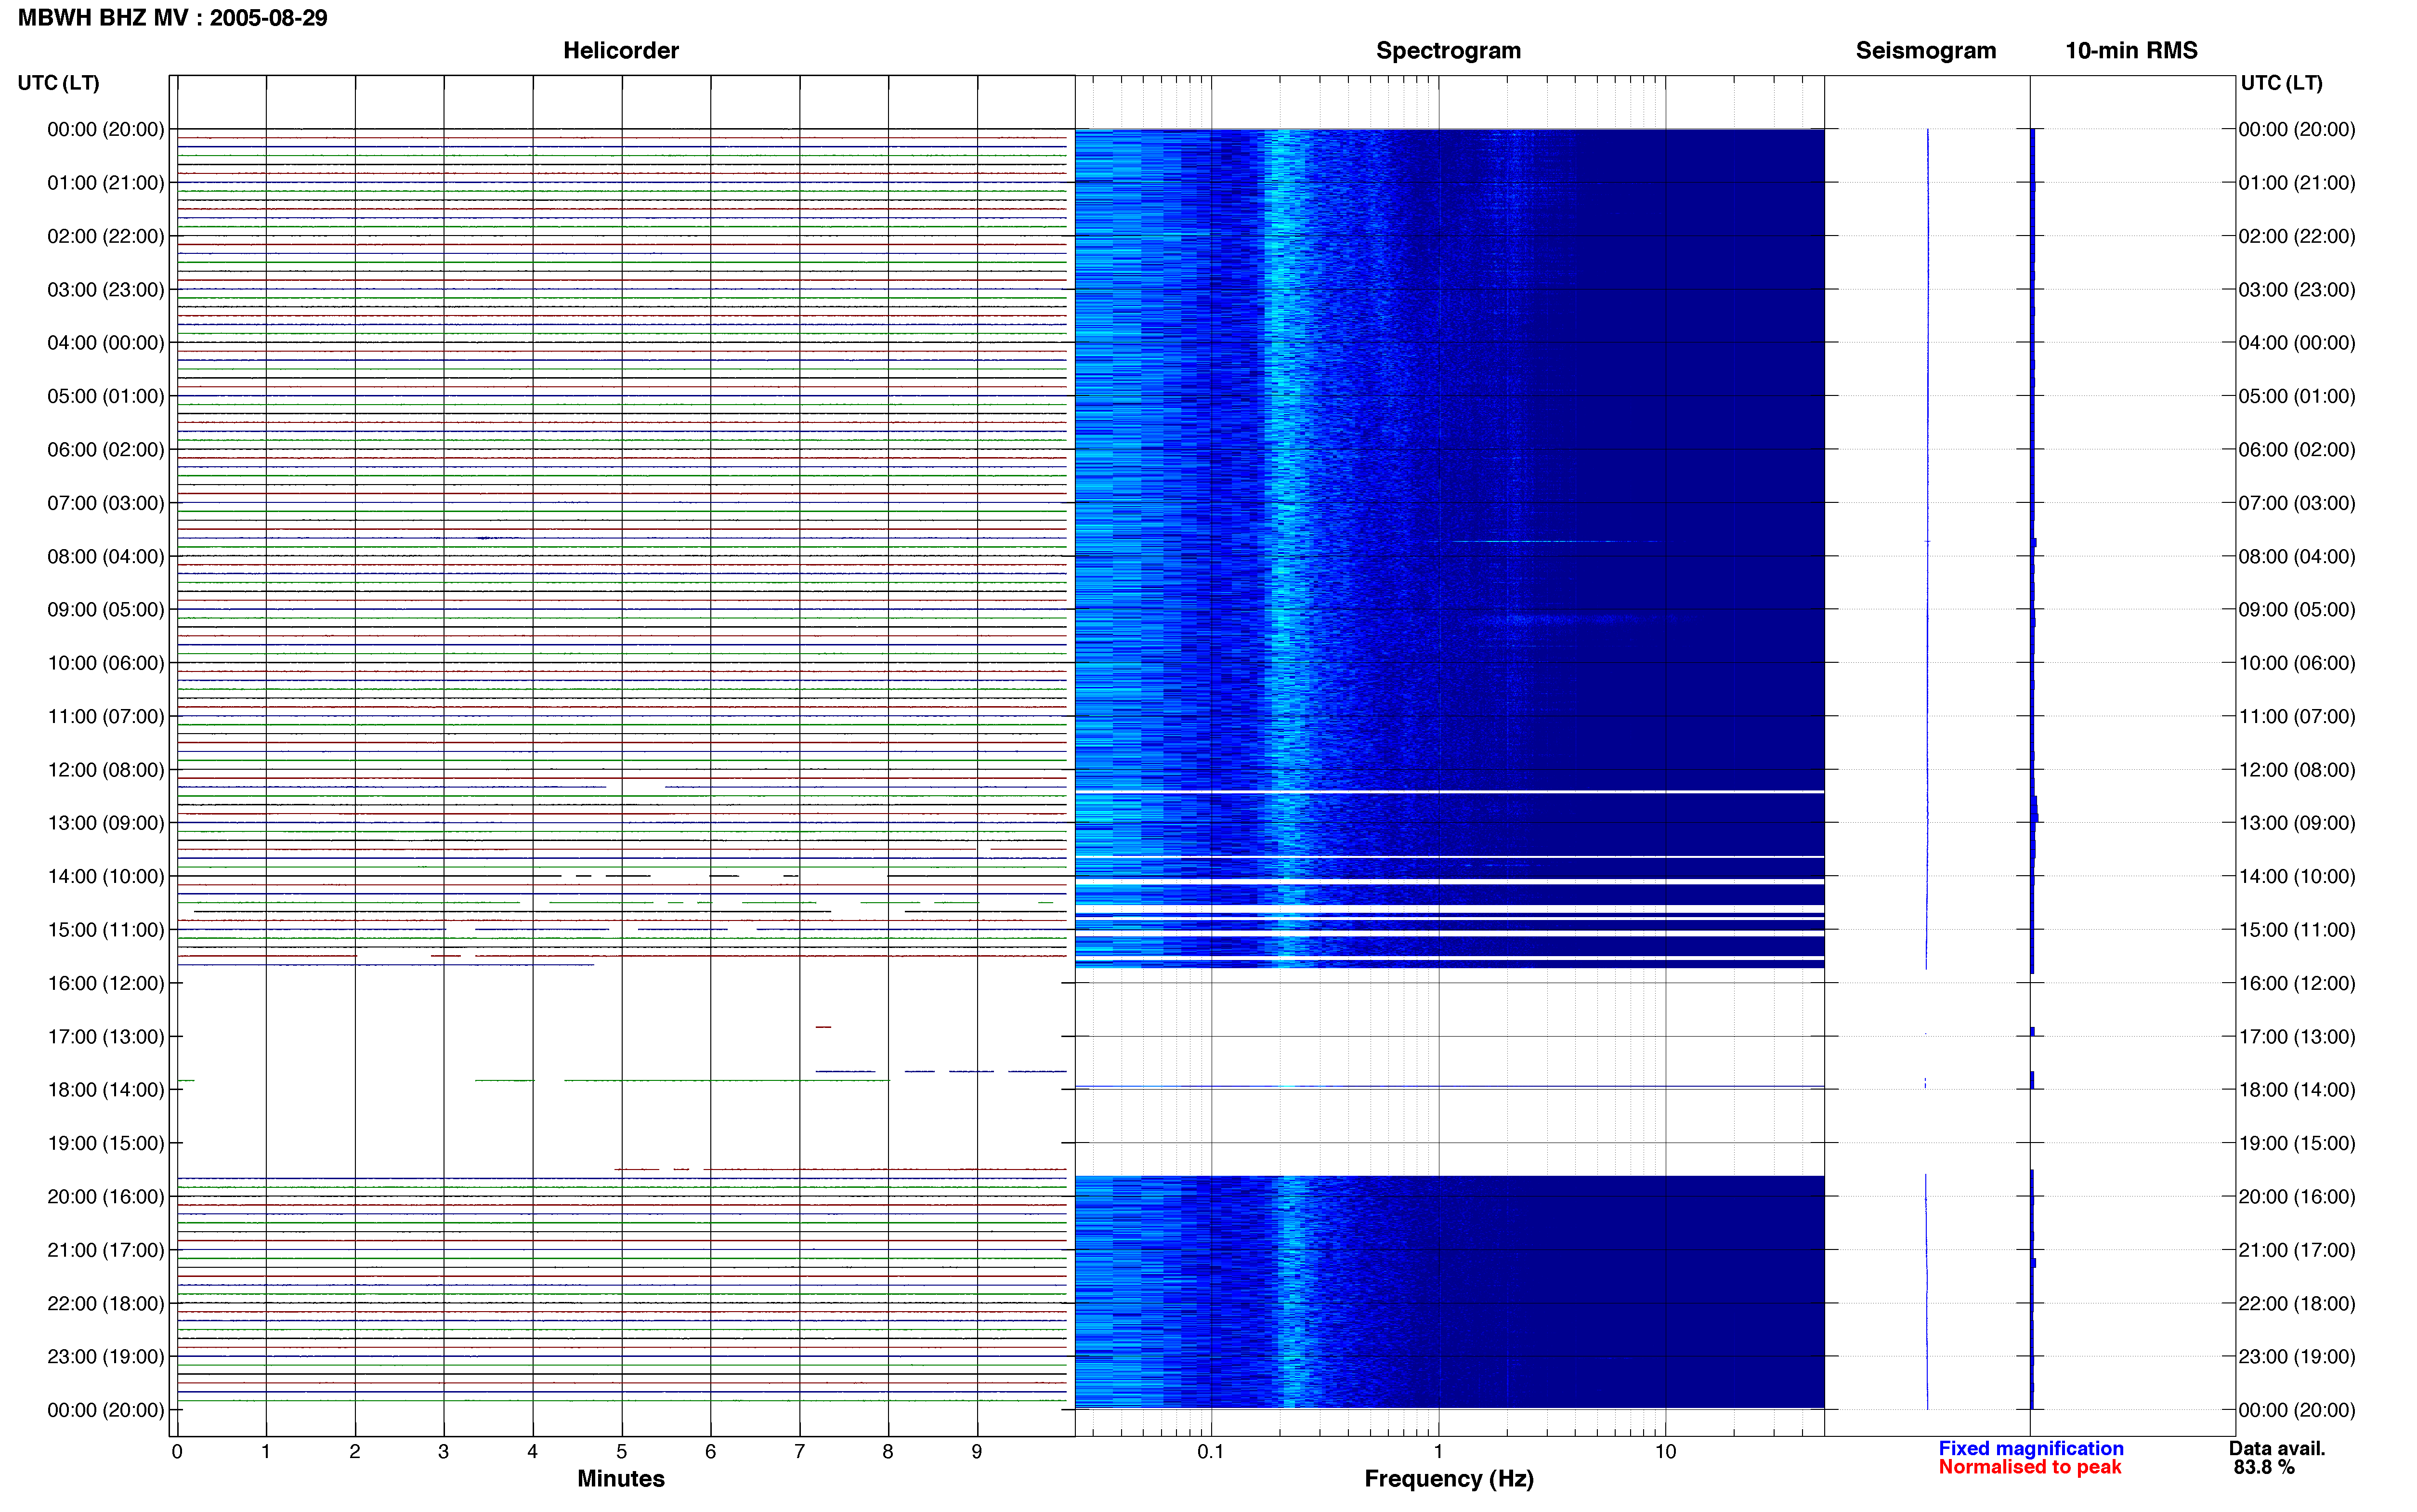Image resolution: width=2417 pixels, height=1512 pixels.
Task: Select the Helicorder panel heading
Action: pyautogui.click(x=621, y=50)
